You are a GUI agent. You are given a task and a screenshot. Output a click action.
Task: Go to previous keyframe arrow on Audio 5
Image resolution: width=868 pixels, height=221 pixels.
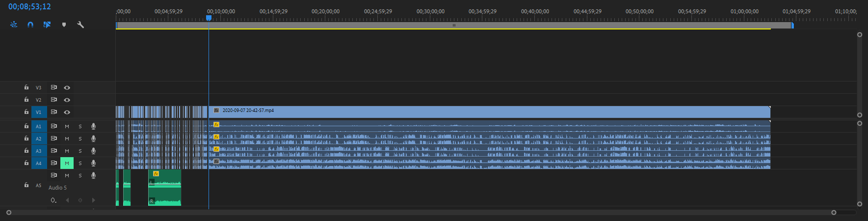coord(67,200)
